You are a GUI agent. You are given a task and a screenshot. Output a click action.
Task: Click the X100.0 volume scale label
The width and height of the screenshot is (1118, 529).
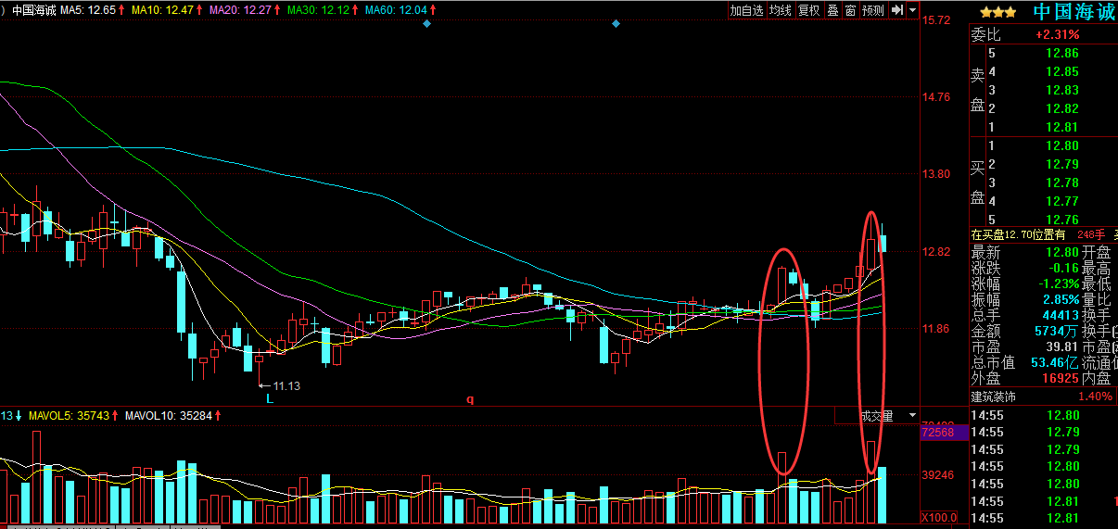[x=939, y=517]
